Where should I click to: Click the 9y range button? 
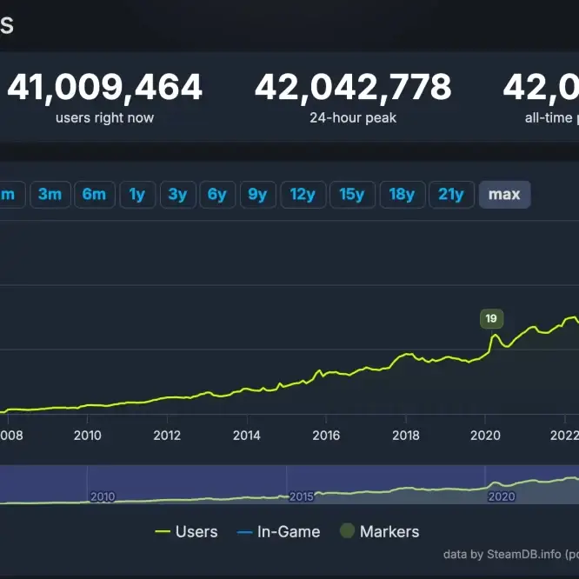(x=257, y=194)
